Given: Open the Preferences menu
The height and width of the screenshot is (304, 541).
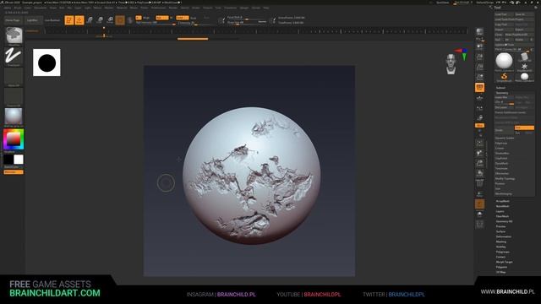Looking at the screenshot, I should [158, 8].
